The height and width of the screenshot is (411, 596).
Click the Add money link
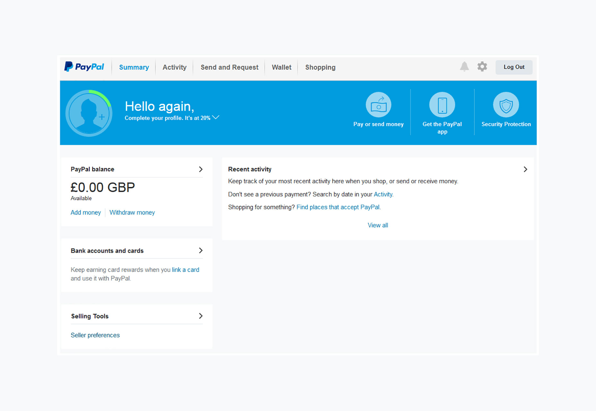point(86,212)
